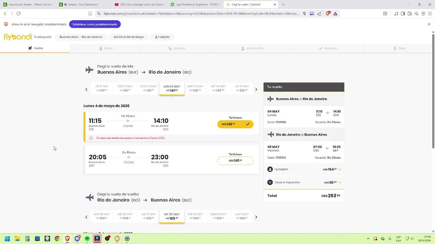Select outbound date SÁB 02 MAY
435x244 pixels.
click(125, 88)
